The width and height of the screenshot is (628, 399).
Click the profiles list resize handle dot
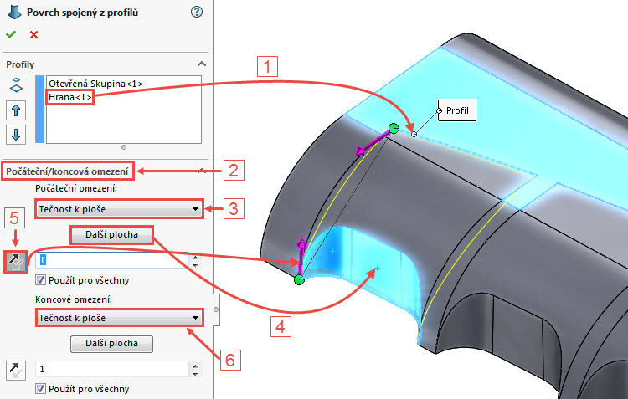pyautogui.click(x=124, y=147)
